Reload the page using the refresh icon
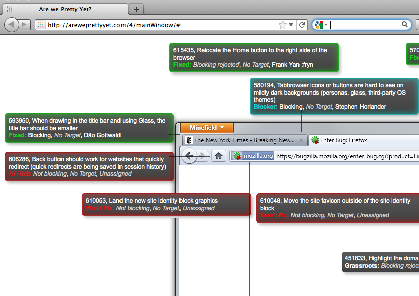The height and width of the screenshot is (296, 419). click(x=302, y=25)
